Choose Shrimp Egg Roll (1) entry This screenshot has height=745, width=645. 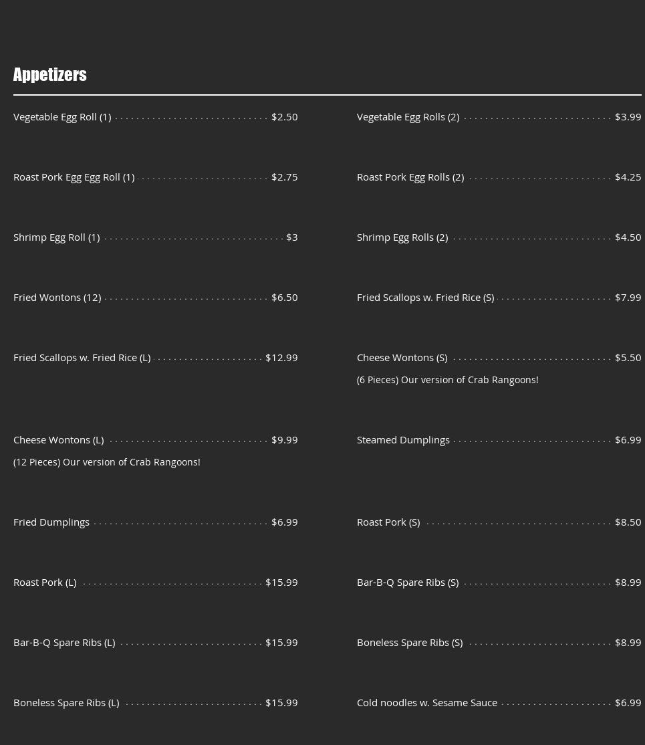click(57, 237)
